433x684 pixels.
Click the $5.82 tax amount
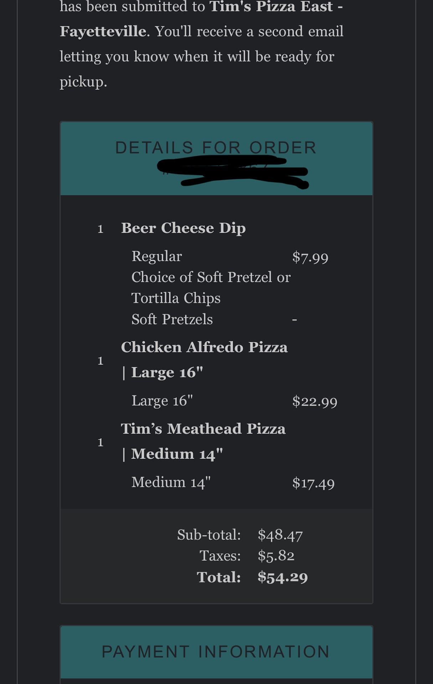[276, 556]
